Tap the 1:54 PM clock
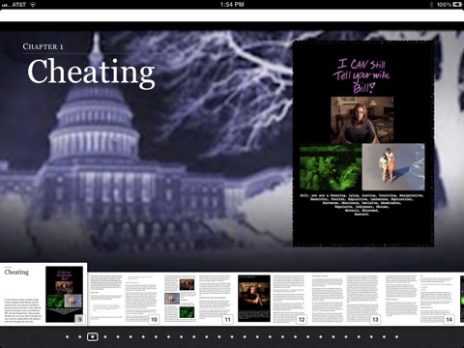 [x=232, y=5]
